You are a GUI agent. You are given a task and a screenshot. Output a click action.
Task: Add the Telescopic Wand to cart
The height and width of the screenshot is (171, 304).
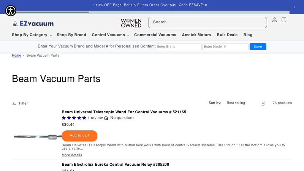(79, 136)
